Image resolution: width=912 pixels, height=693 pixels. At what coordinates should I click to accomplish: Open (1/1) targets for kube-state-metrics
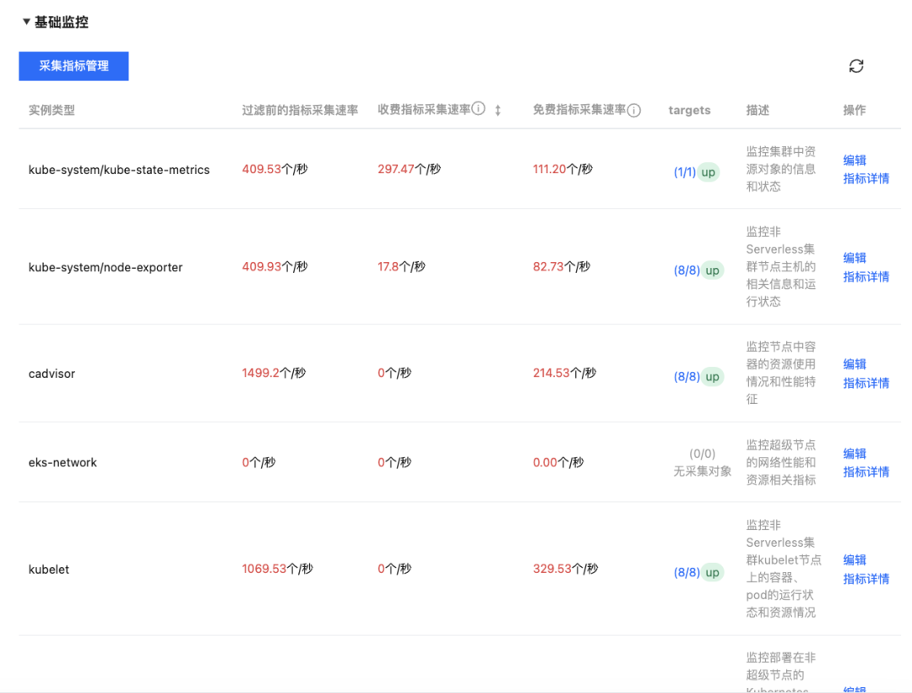(685, 172)
